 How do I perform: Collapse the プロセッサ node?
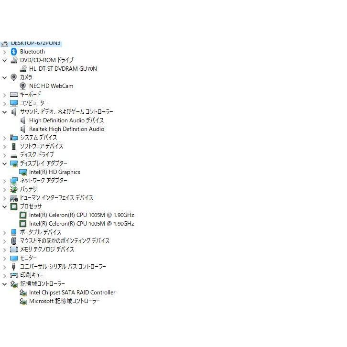pos(4,207)
